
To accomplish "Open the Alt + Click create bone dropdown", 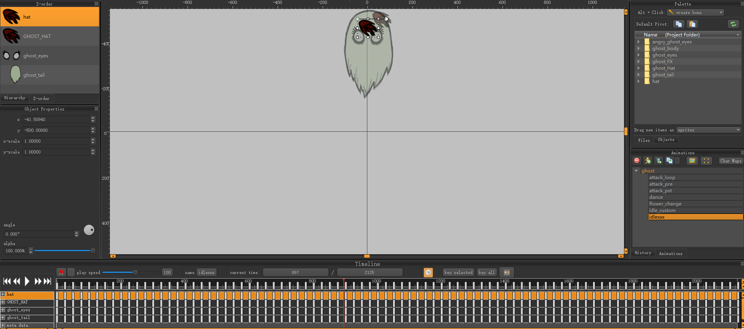I will pyautogui.click(x=695, y=12).
